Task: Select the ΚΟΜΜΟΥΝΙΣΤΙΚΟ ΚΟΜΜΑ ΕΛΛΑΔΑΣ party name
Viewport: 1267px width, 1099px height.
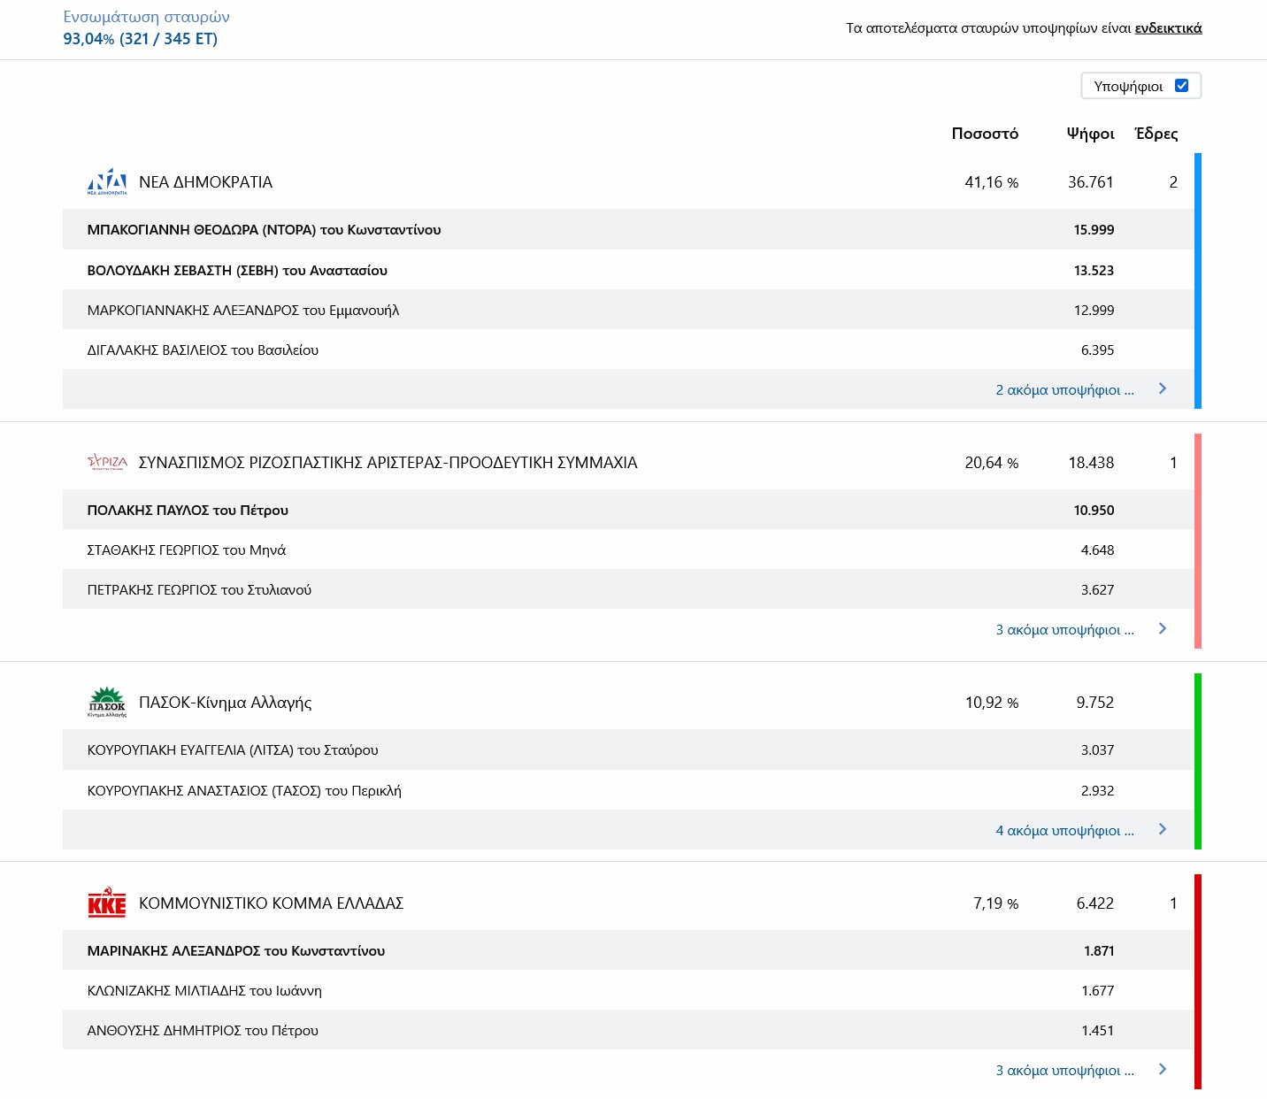Action: pyautogui.click(x=271, y=903)
